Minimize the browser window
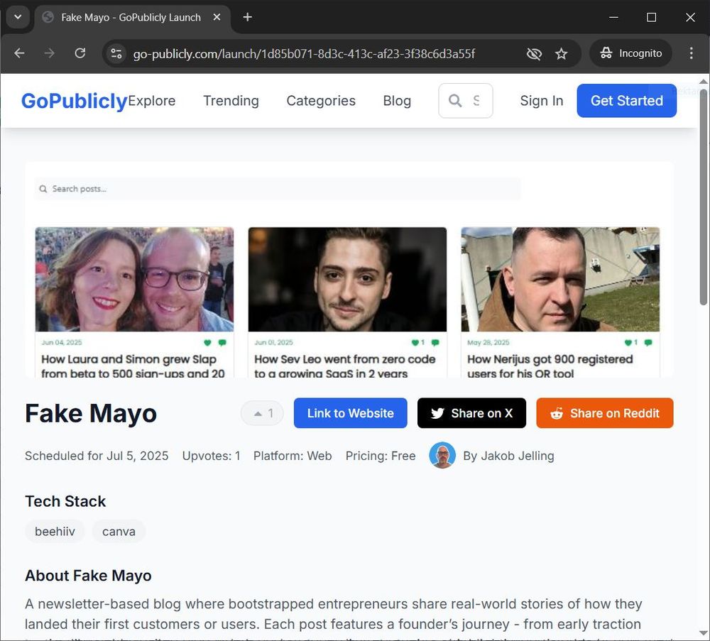Image resolution: width=710 pixels, height=641 pixels. pyautogui.click(x=613, y=17)
